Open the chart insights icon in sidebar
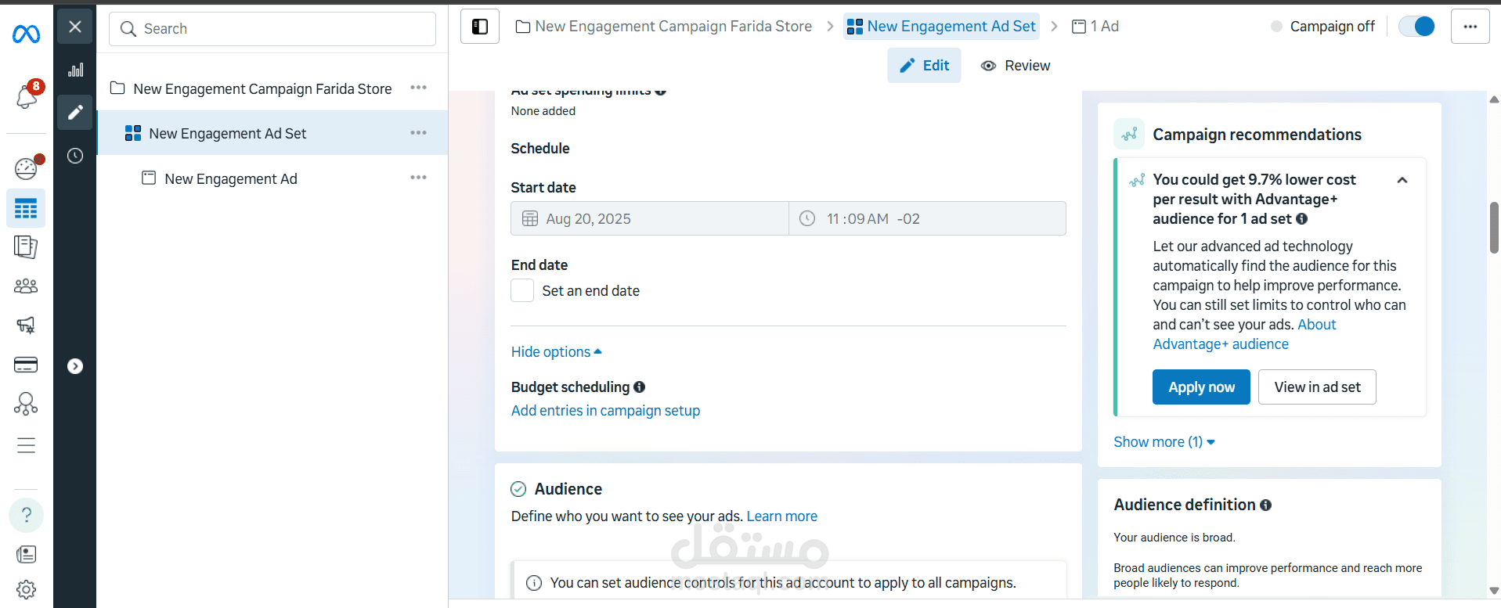Image resolution: width=1501 pixels, height=608 pixels. 75,70
